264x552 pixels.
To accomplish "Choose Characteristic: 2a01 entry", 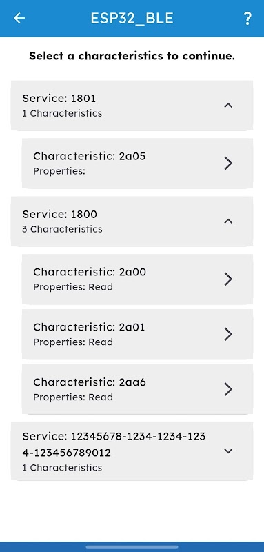I will pos(137,334).
